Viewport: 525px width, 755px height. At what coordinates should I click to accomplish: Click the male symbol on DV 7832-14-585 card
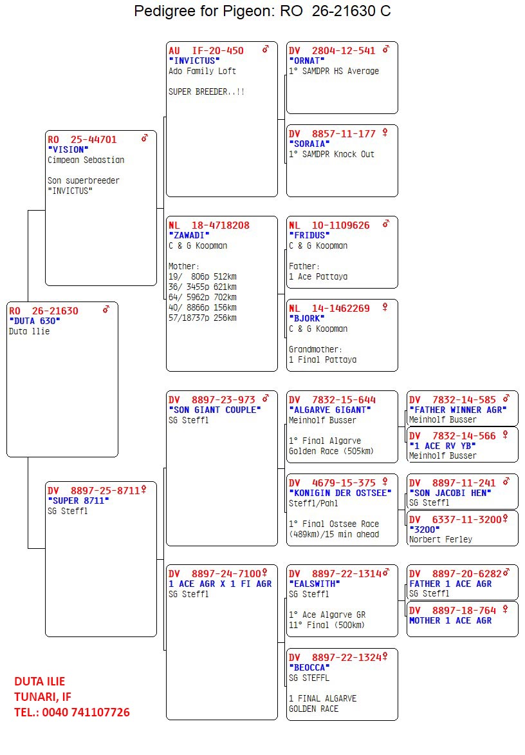click(506, 398)
